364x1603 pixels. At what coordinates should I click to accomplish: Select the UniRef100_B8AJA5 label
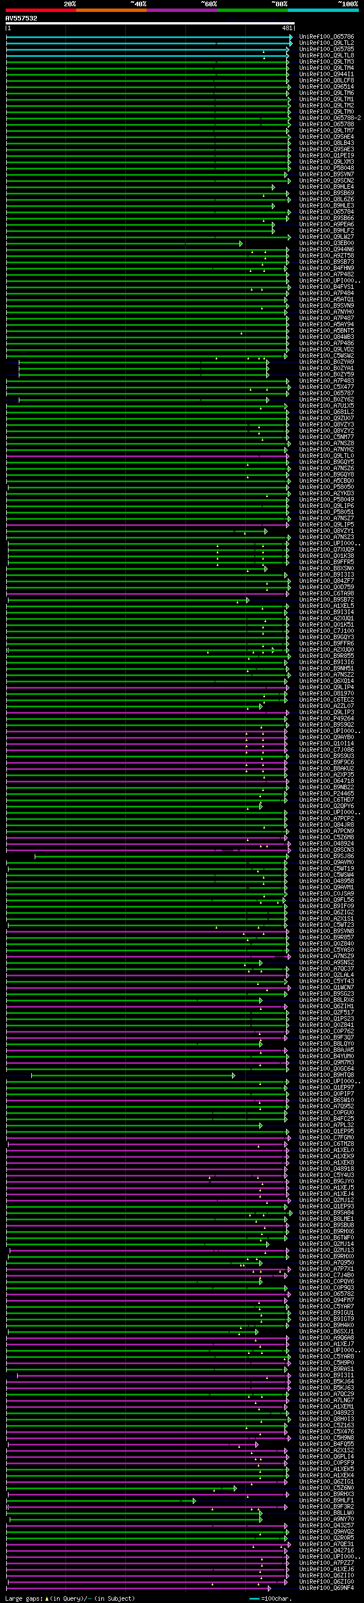pos(326,1050)
